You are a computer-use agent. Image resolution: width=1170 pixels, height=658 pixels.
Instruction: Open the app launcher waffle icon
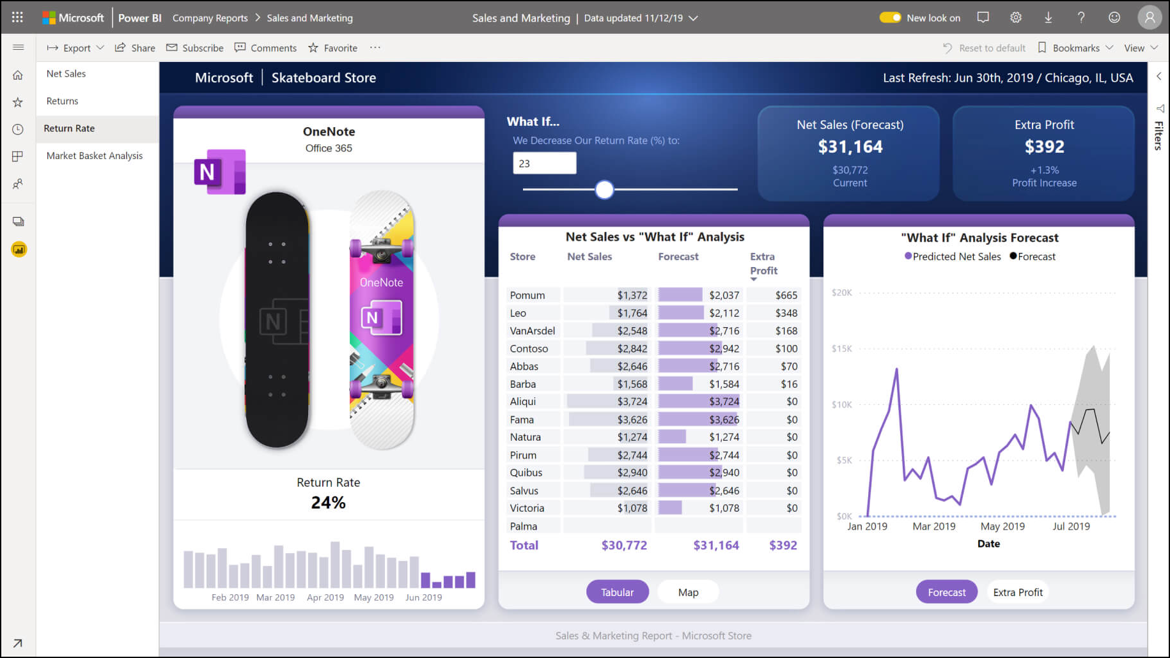click(x=17, y=17)
